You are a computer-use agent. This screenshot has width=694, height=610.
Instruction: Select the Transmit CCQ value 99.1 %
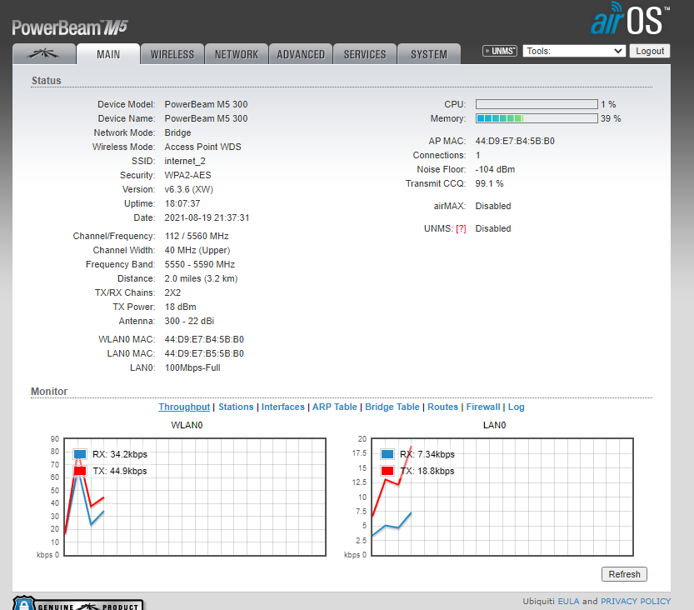[x=489, y=183]
